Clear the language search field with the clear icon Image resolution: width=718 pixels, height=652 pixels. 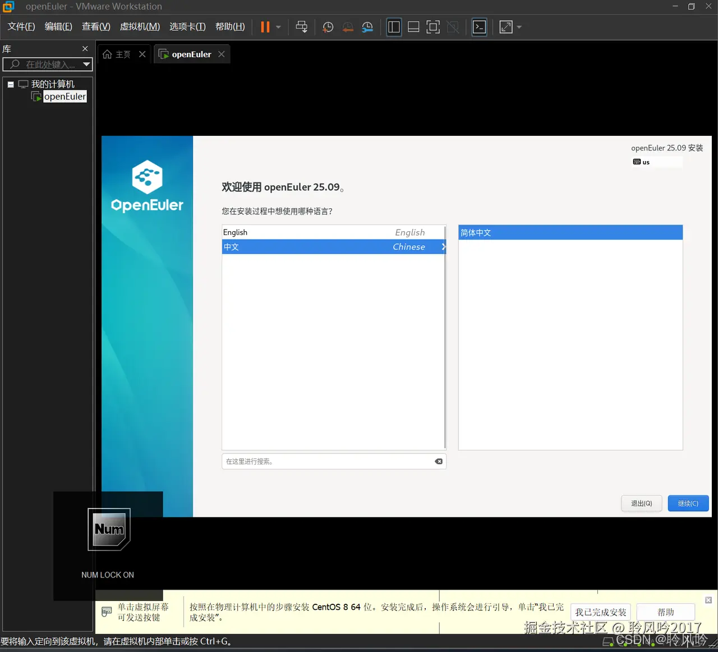pos(439,461)
